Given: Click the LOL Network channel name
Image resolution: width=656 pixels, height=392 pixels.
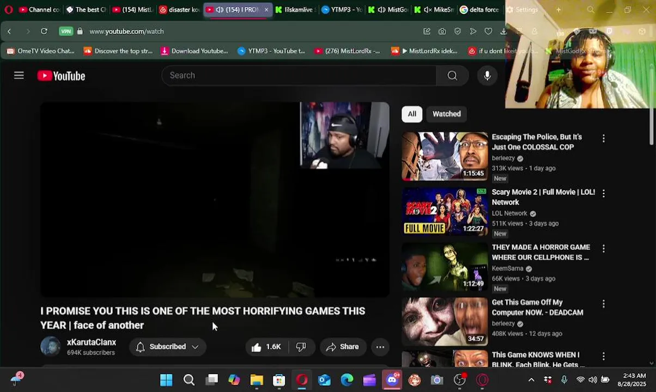Looking at the screenshot, I should click(x=509, y=213).
